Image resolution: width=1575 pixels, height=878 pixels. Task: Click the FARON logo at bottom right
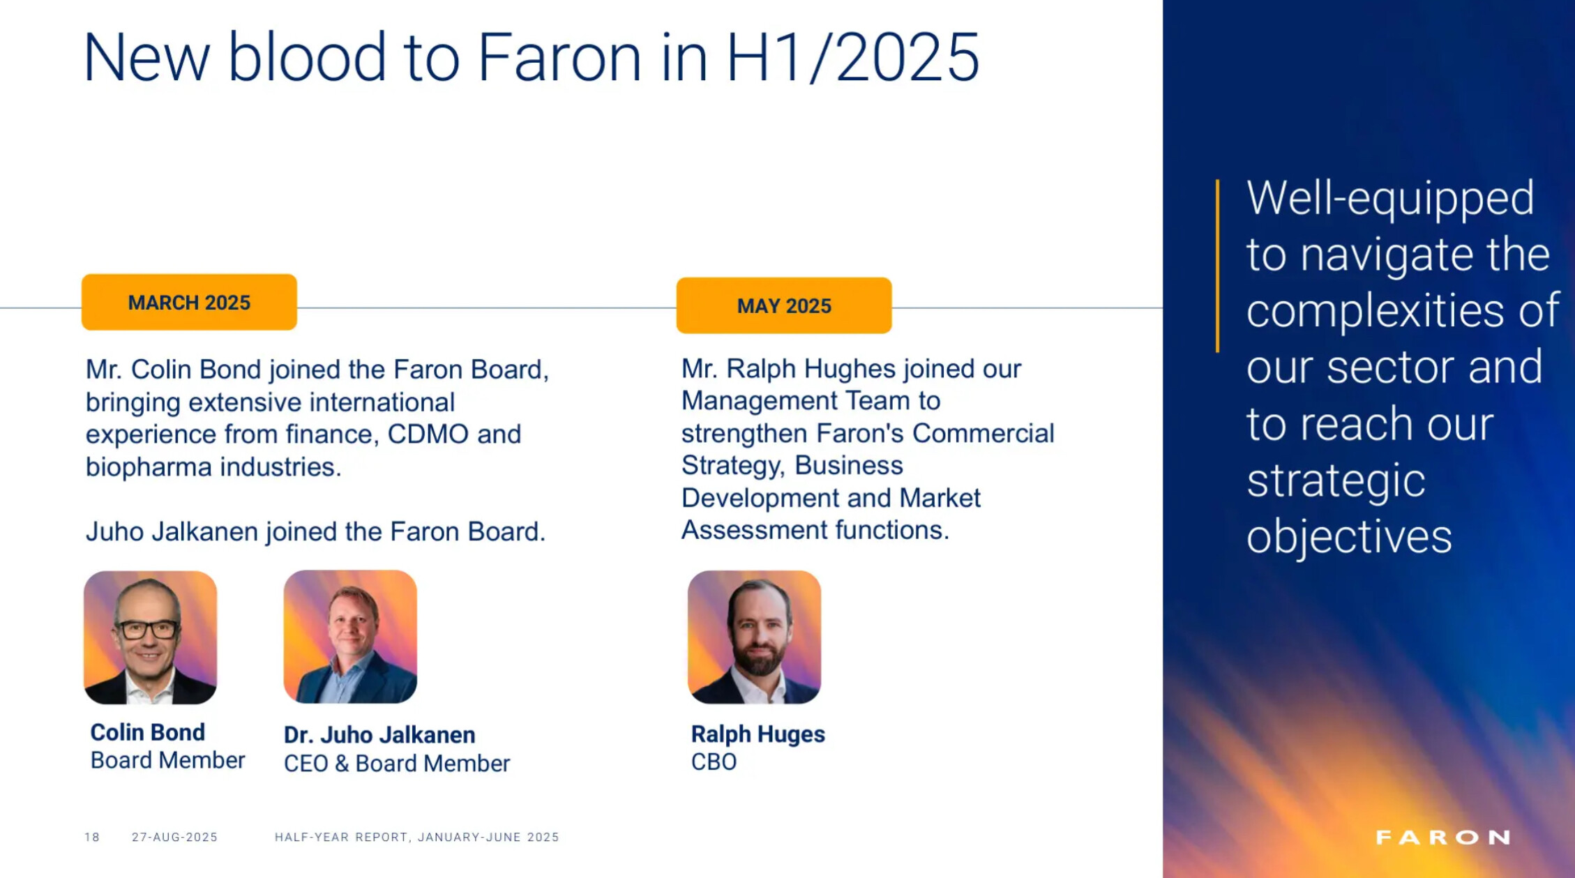coord(1442,837)
